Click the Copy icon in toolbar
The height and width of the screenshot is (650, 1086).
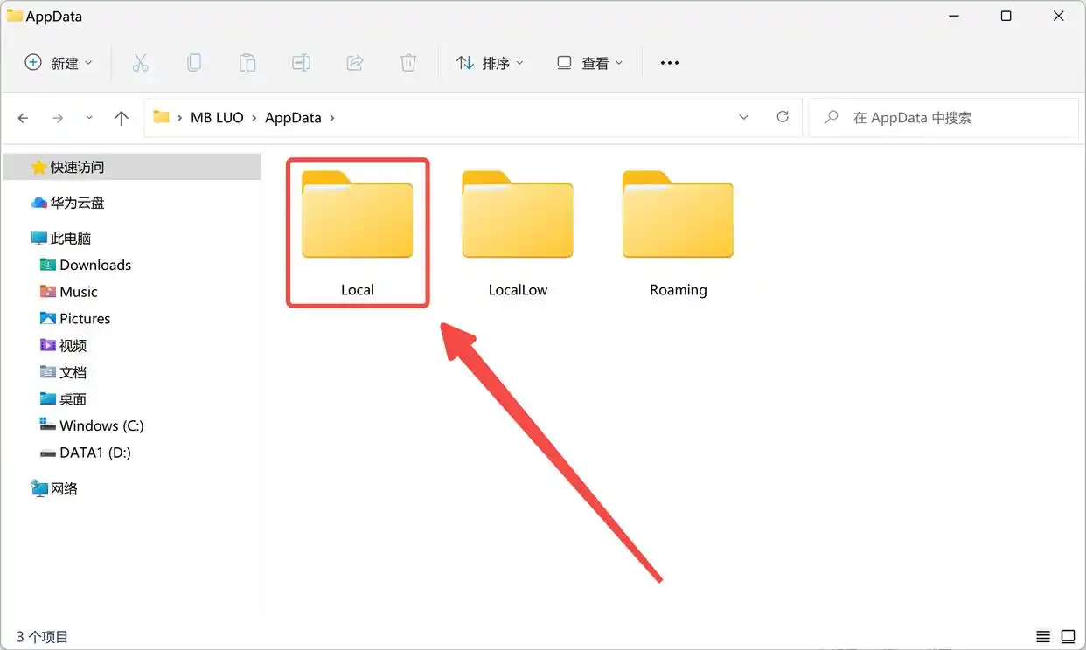click(194, 63)
